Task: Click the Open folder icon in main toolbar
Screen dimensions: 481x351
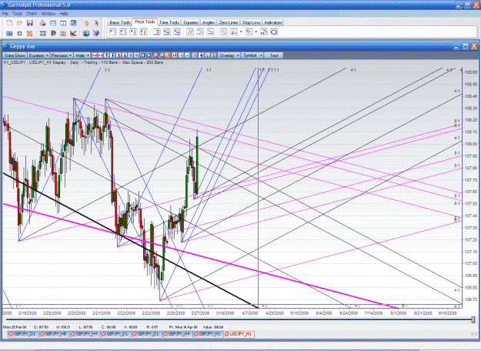Action: 20,23
